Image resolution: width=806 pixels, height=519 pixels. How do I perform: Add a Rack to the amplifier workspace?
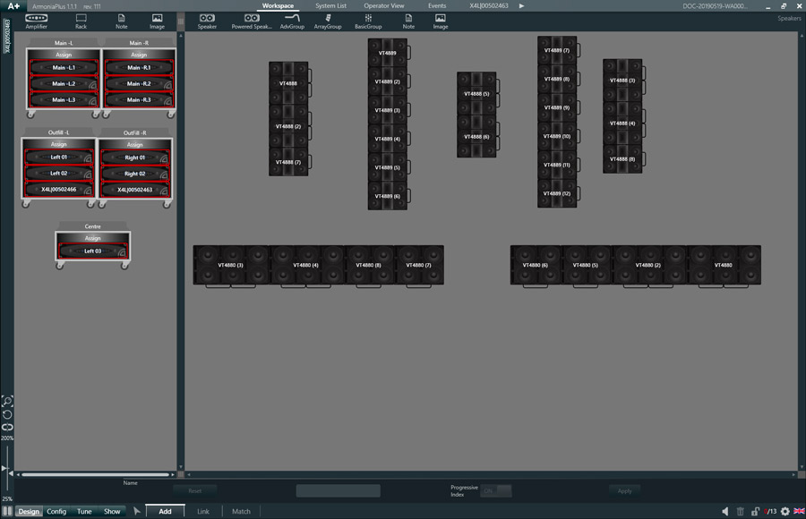[81, 21]
